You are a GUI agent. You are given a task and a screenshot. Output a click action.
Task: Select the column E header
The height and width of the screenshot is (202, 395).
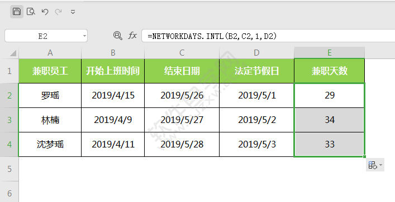point(329,53)
